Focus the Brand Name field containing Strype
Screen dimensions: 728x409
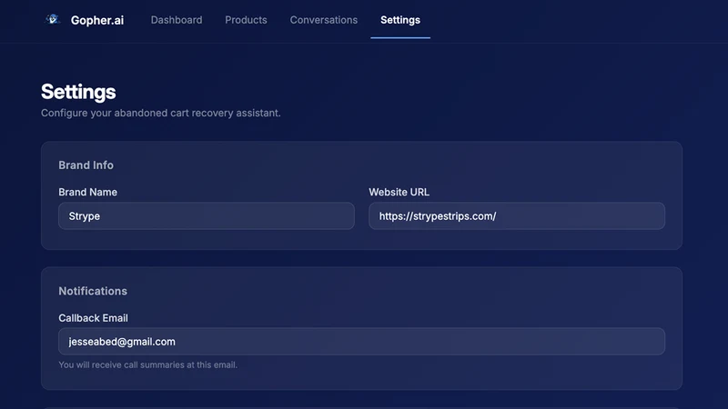point(207,215)
